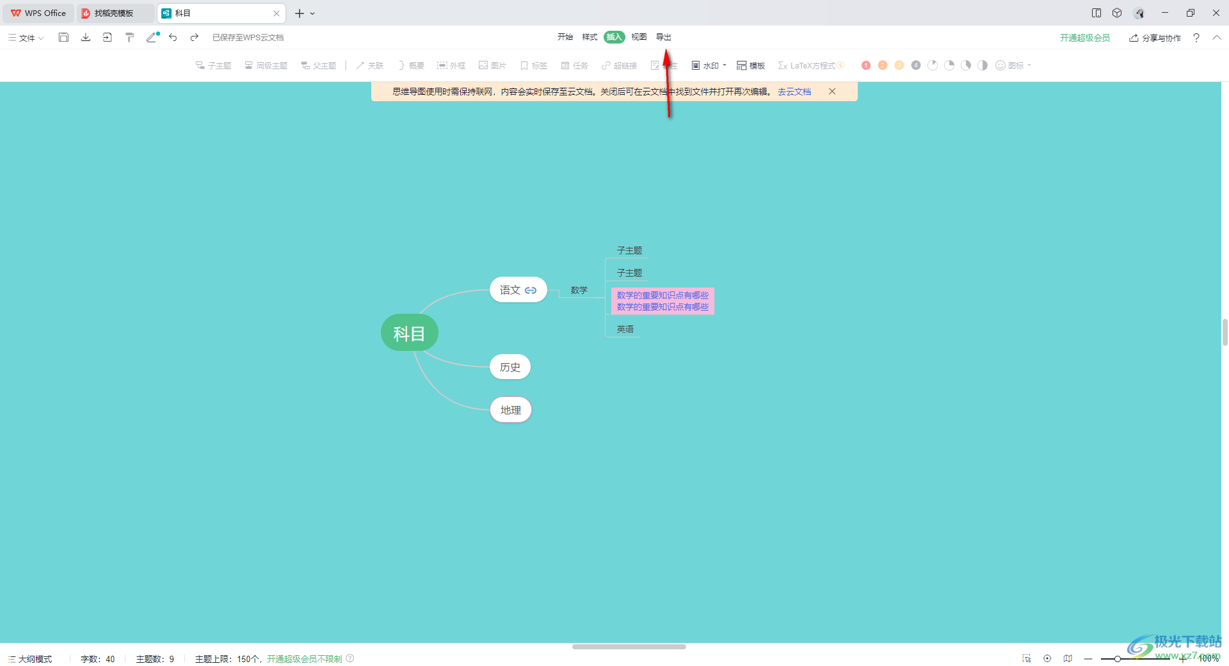The width and height of the screenshot is (1229, 666).
Task: Follow the 去云文档 link in the banner
Action: pos(794,92)
